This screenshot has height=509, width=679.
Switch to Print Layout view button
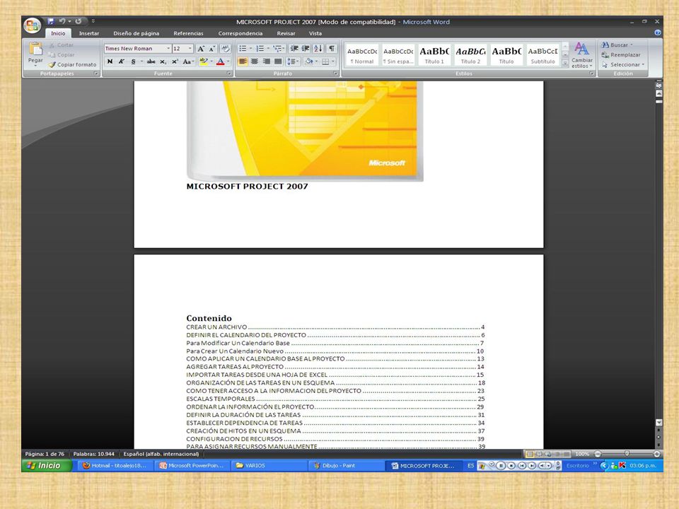point(529,454)
